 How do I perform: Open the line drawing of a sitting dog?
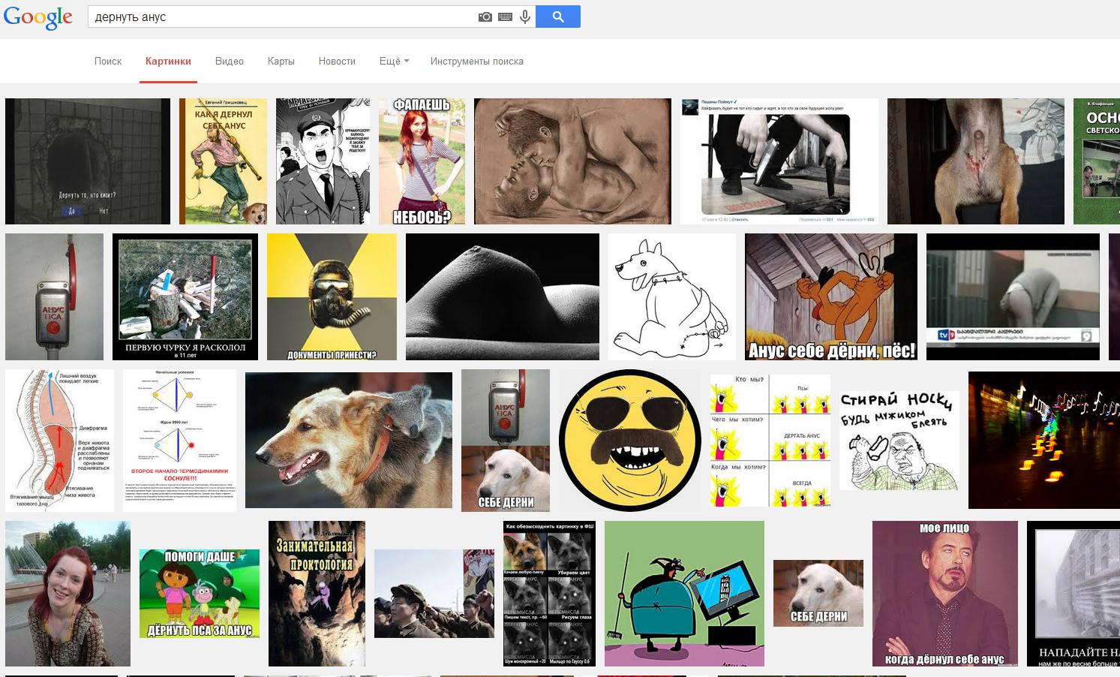coord(672,297)
